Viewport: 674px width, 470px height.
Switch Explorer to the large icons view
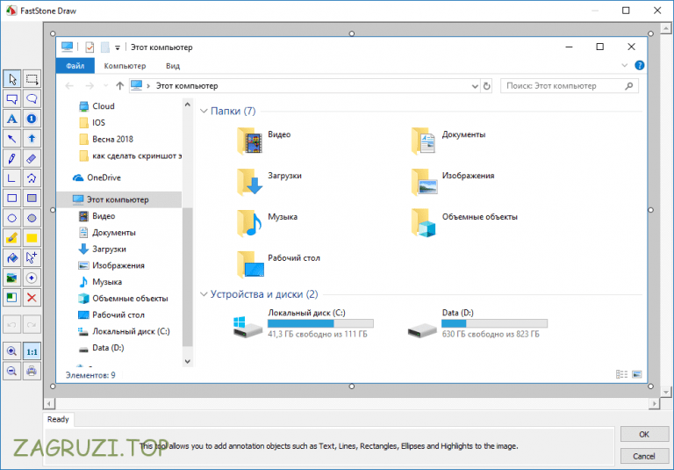coord(637,374)
